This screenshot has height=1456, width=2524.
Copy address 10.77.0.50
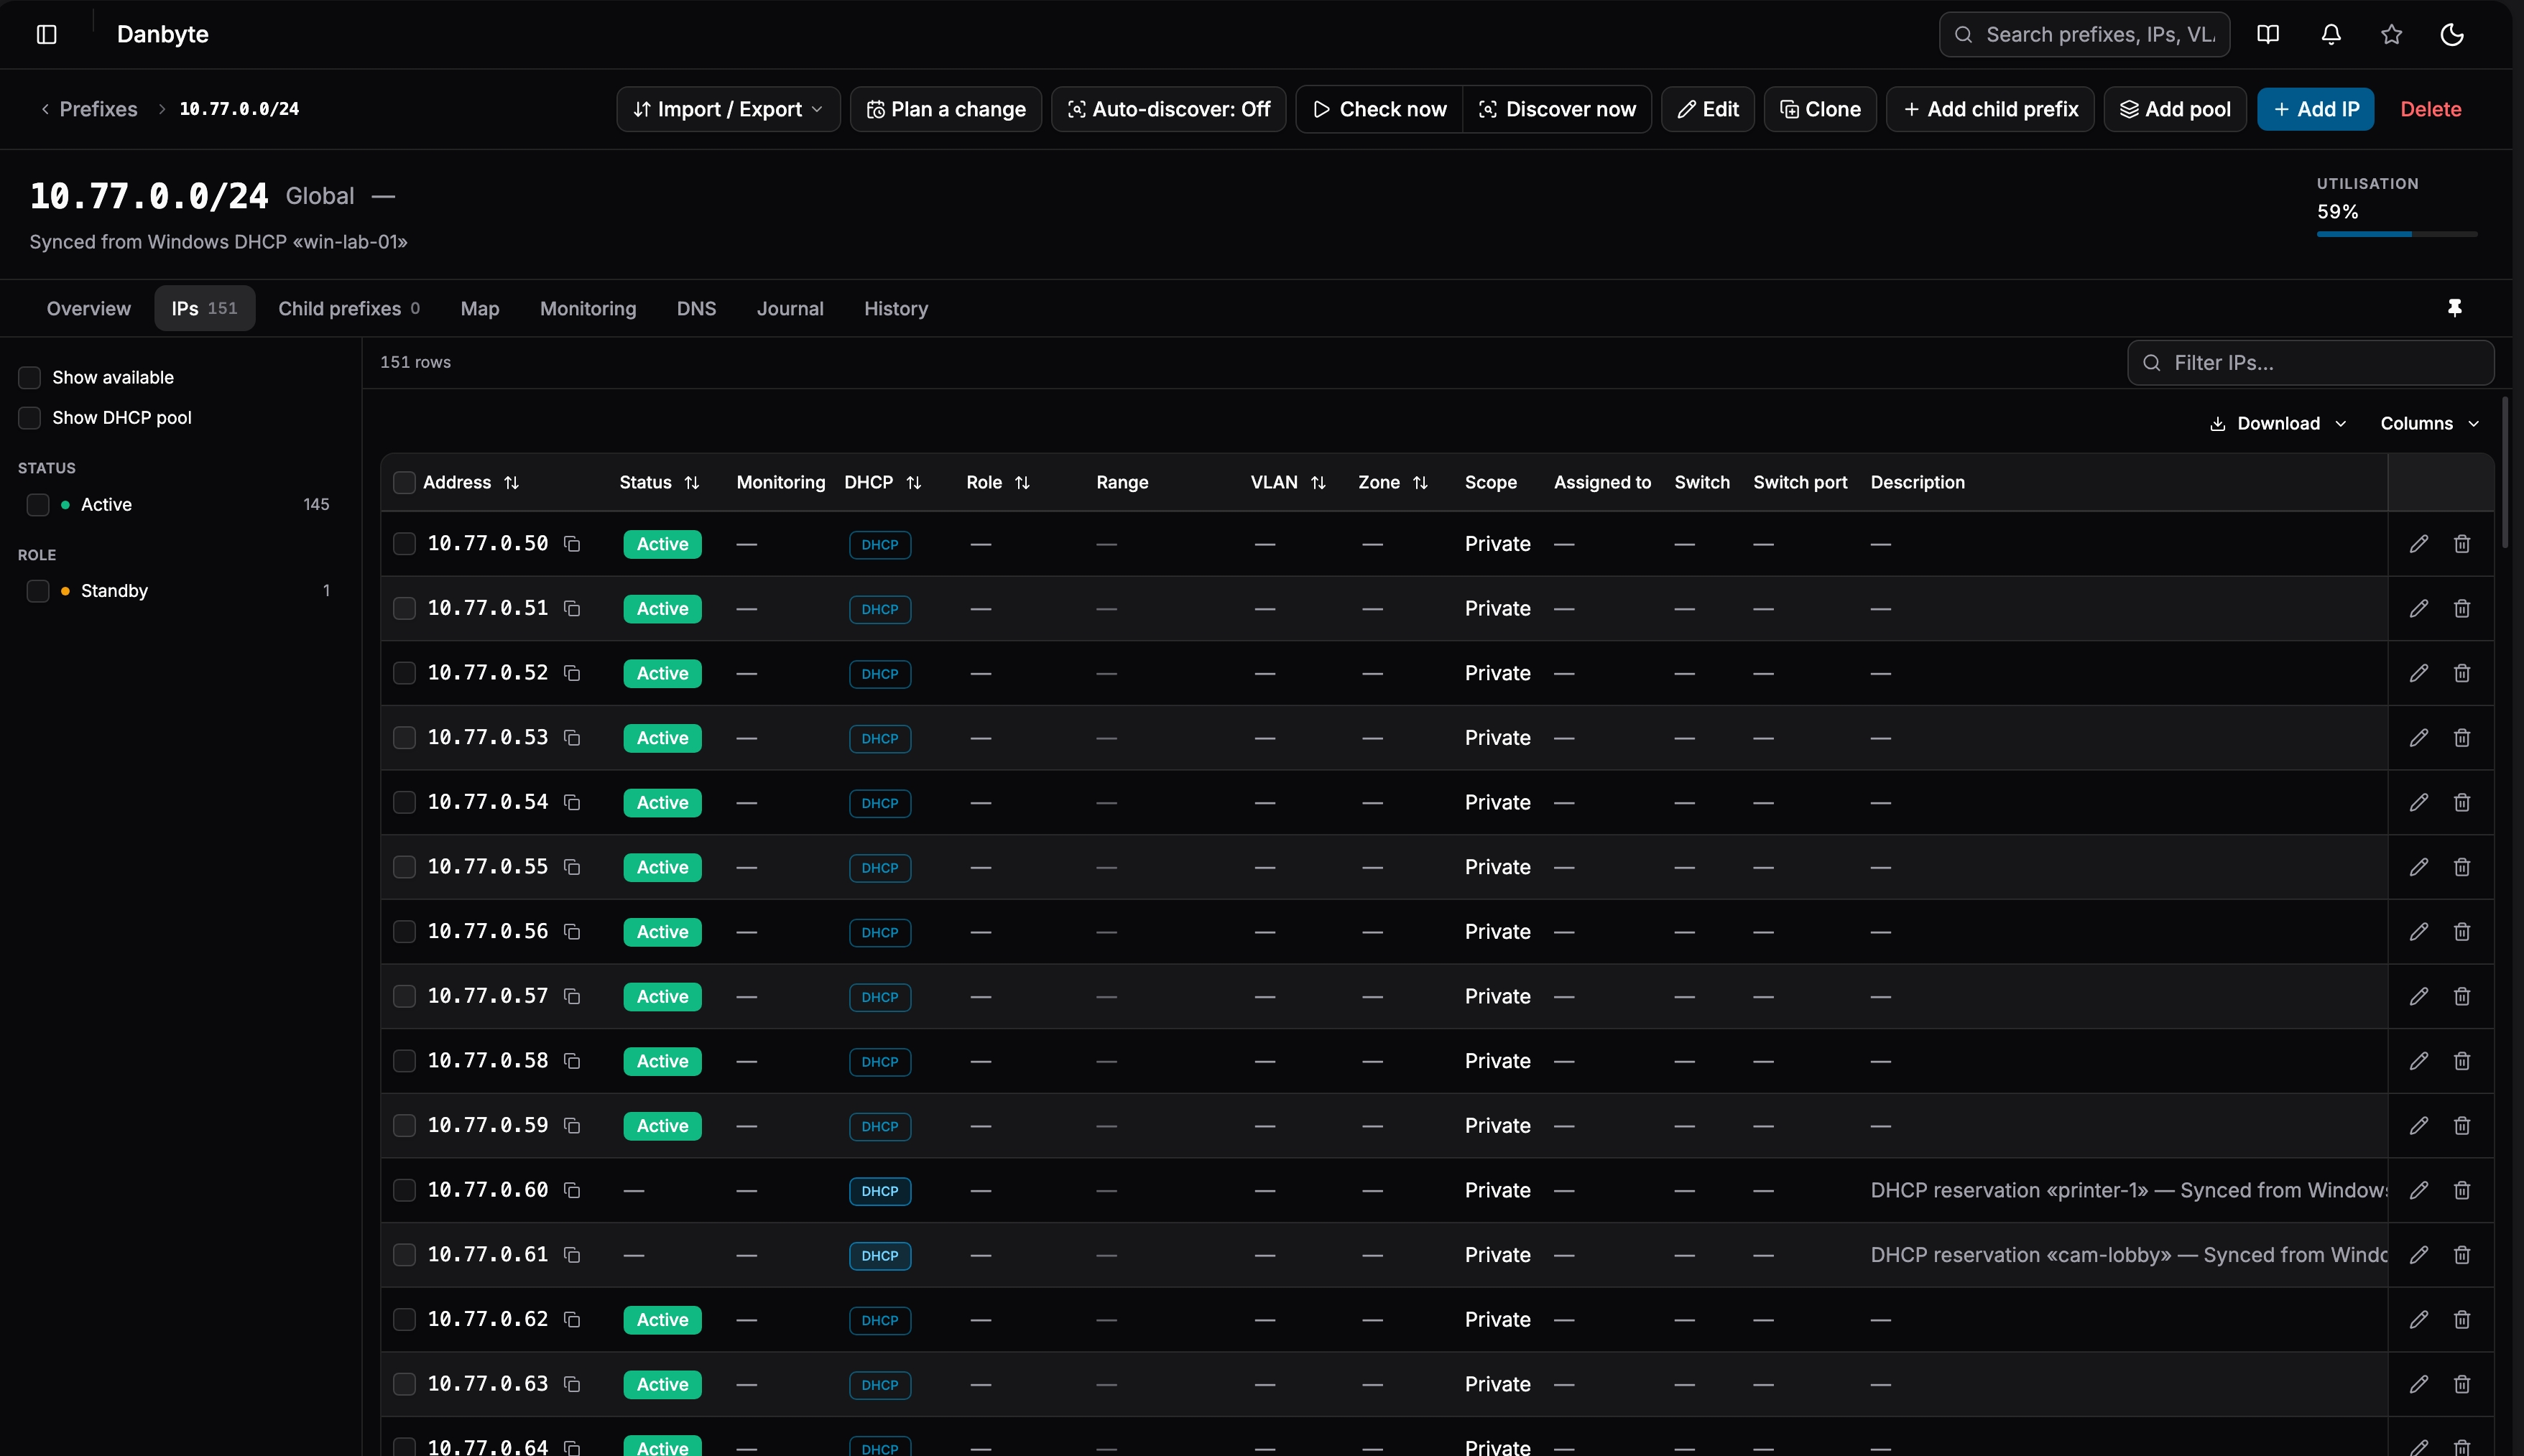coord(572,544)
